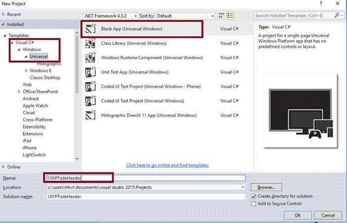Open the Sort by Default dropdown

coord(186,16)
